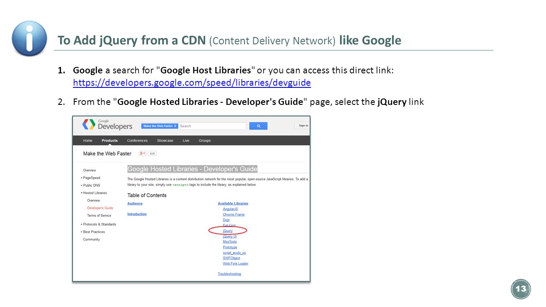Open the Home nav item
The image size is (546, 307).
tap(87, 141)
